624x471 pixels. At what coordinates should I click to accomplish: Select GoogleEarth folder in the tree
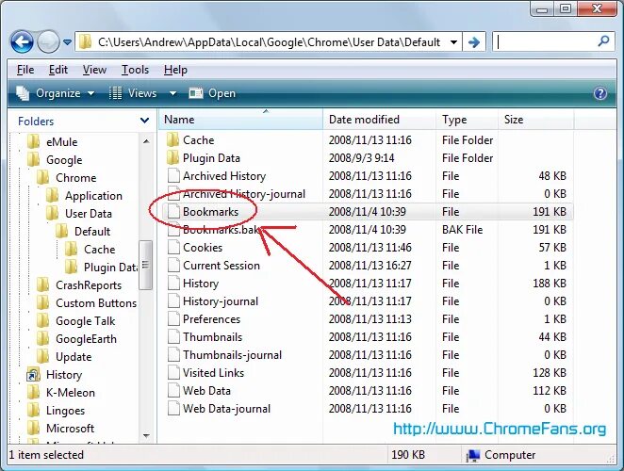[x=76, y=339]
